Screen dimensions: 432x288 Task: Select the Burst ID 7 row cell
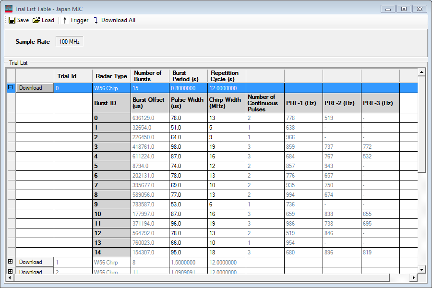point(111,185)
